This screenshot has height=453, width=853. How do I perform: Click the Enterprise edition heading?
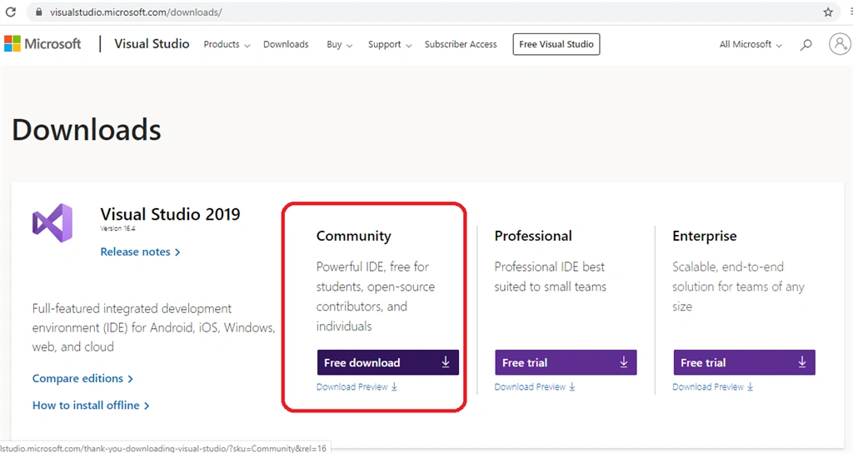[x=705, y=236]
